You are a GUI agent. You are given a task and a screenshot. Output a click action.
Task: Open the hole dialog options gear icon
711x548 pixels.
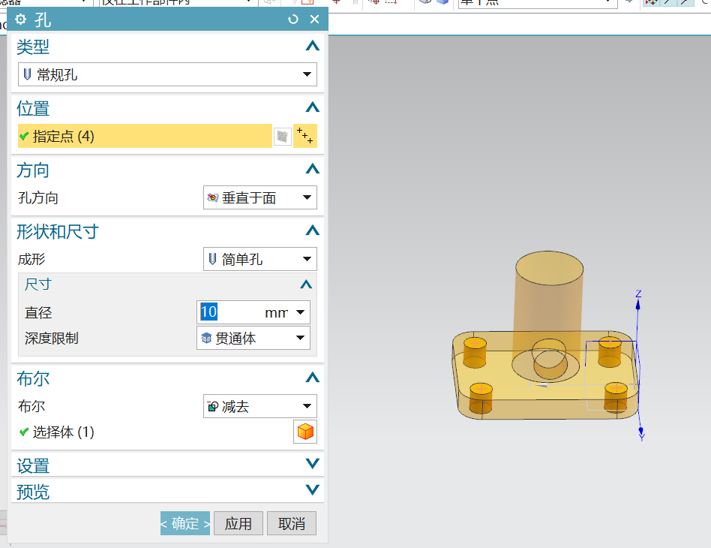(x=19, y=20)
